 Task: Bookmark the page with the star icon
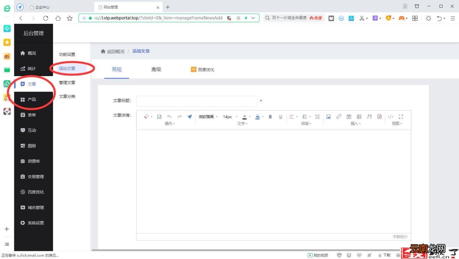coord(70,18)
